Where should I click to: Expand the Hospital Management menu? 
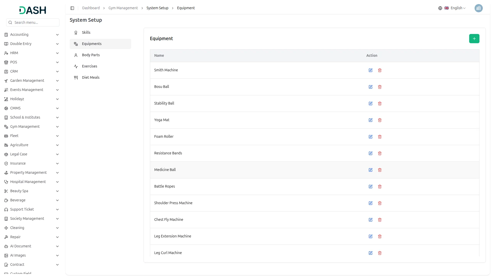pyautogui.click(x=31, y=182)
